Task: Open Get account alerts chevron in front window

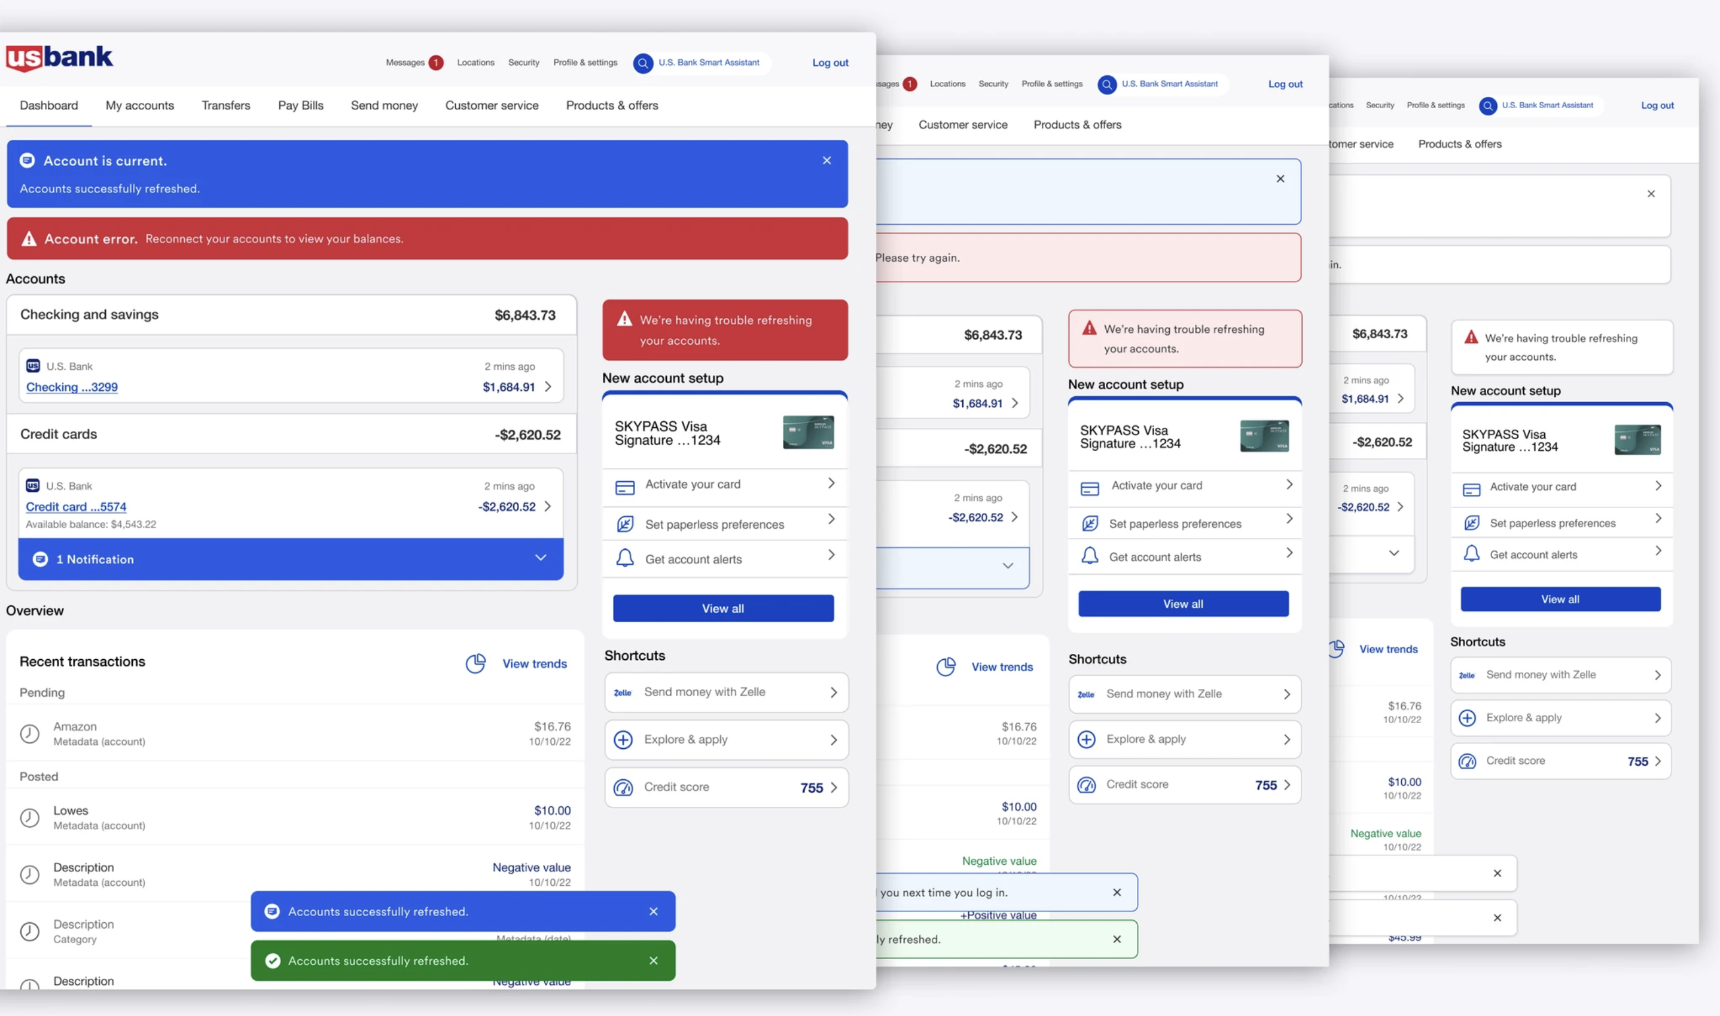Action: pos(831,555)
